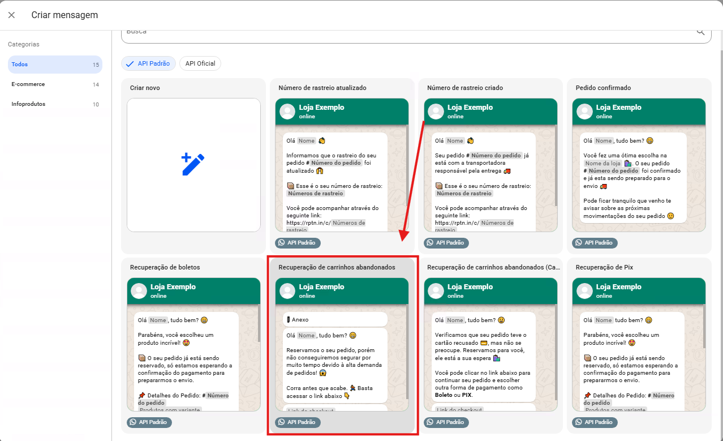Viewport: 723px width, 441px height.
Task: Click API Padrão badge under 'Recuperação de boletos'
Action: (x=149, y=422)
